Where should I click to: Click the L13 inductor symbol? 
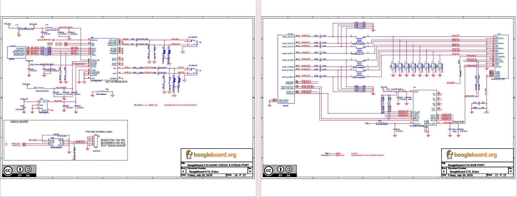tap(48, 27)
